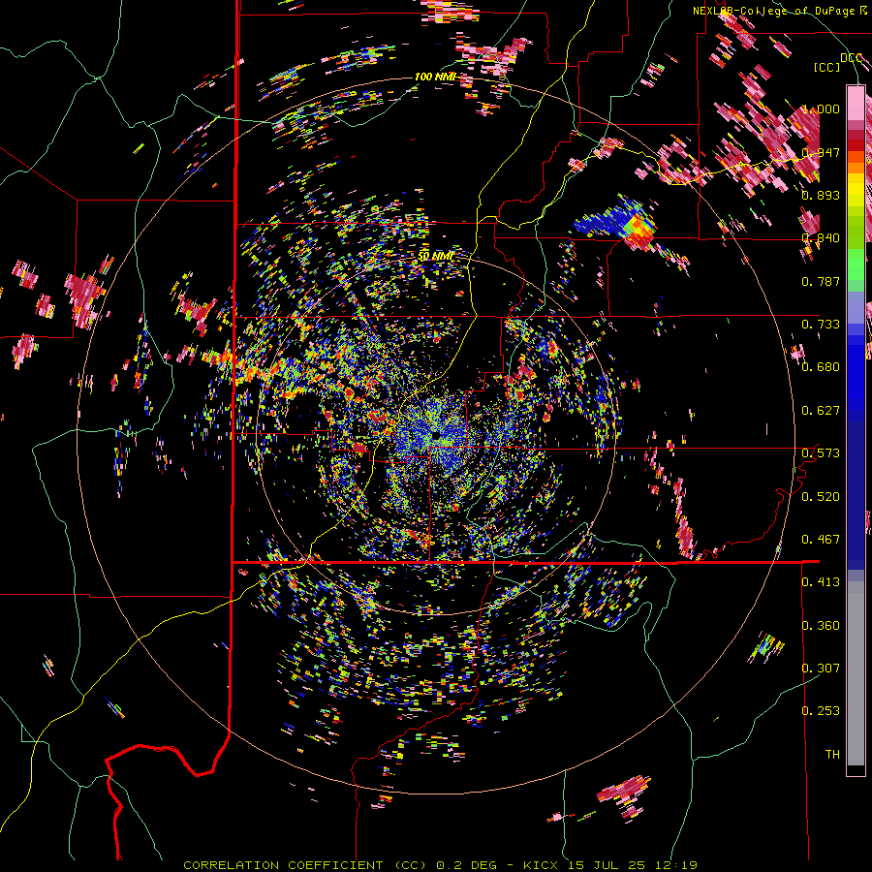The image size is (872, 872).
Task: Click the 0.307 scale value
Action: [821, 669]
